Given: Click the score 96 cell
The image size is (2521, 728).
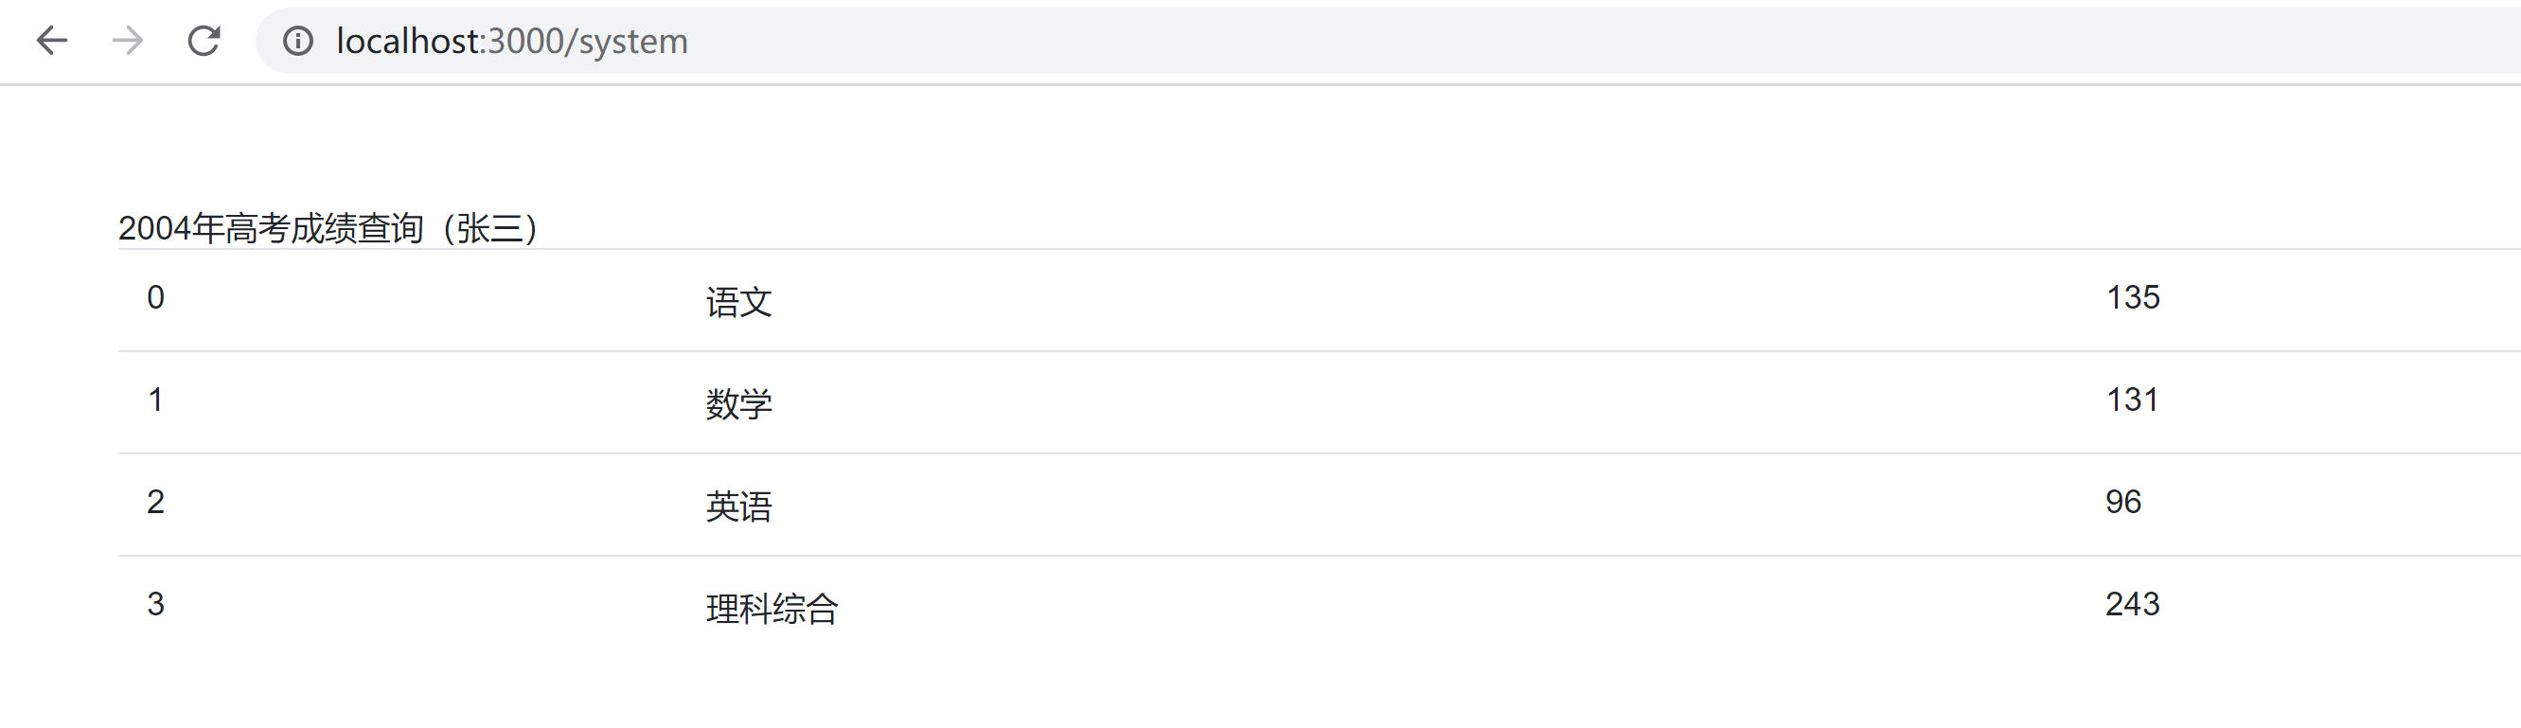Looking at the screenshot, I should (2122, 502).
